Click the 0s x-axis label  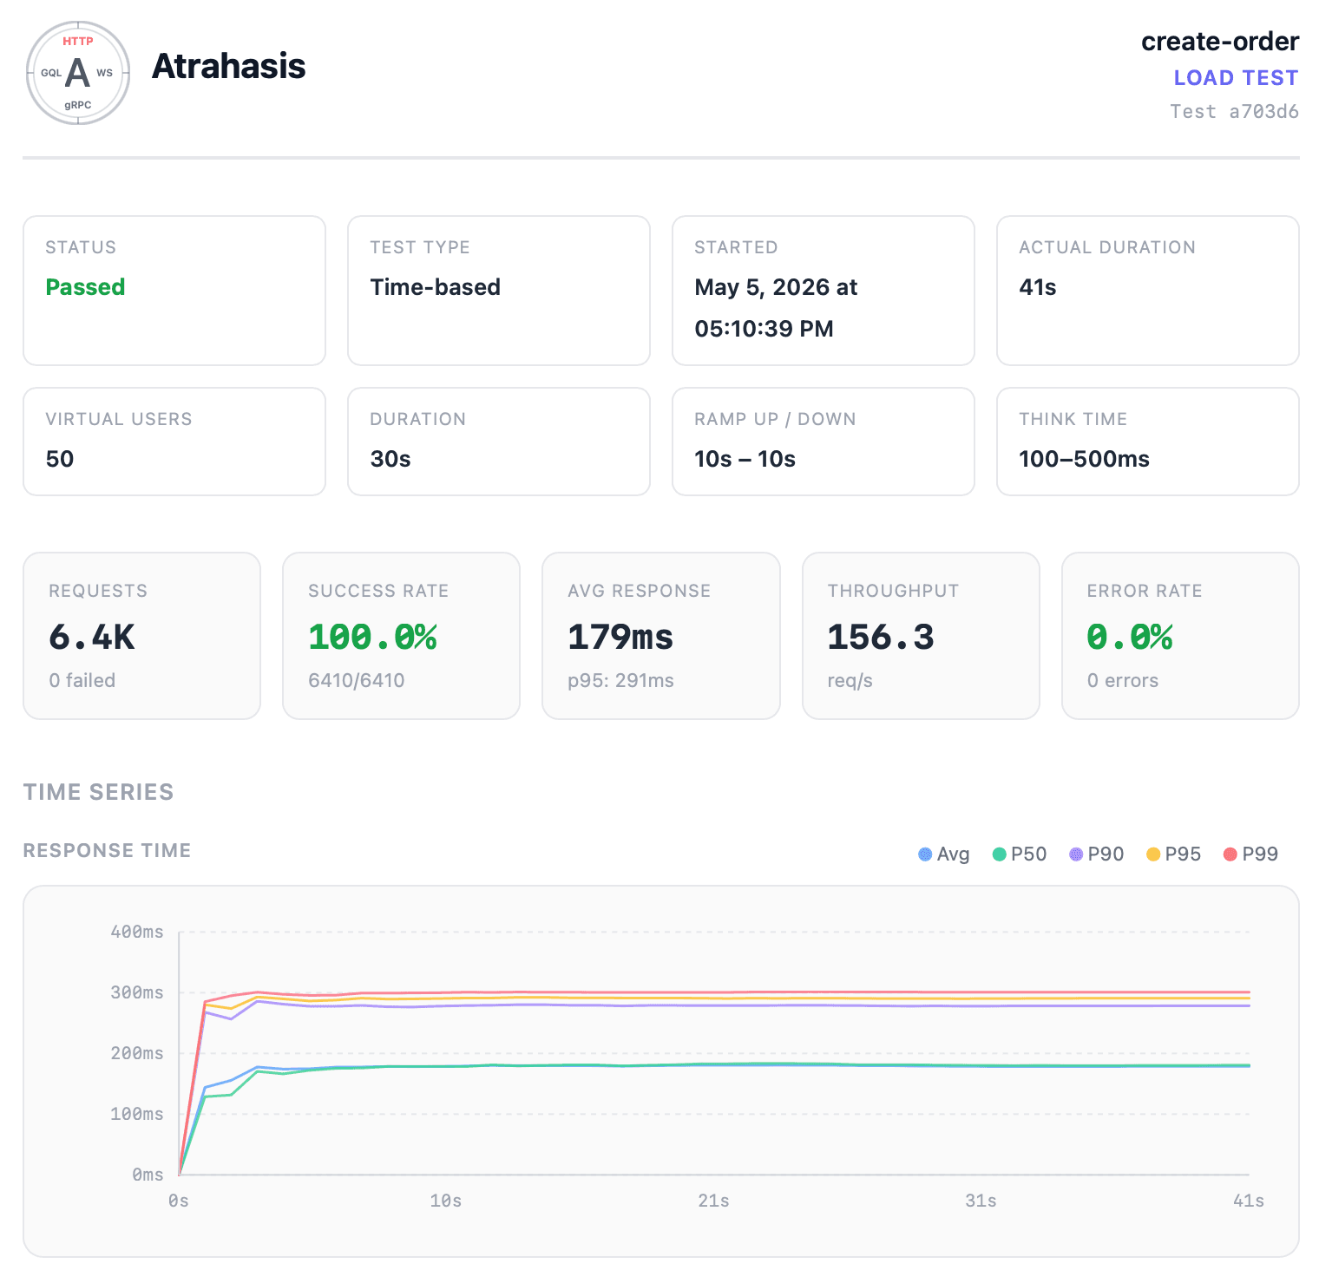[179, 1201]
